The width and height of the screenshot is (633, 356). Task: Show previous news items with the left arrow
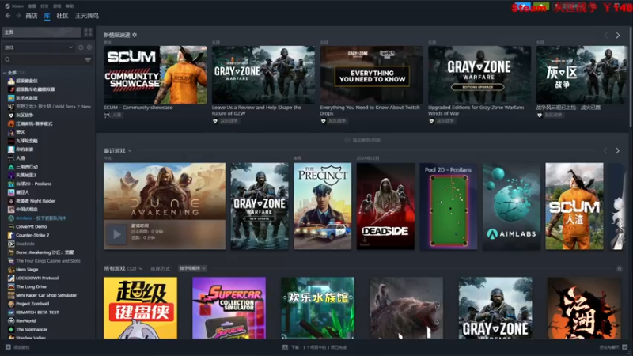(x=605, y=36)
